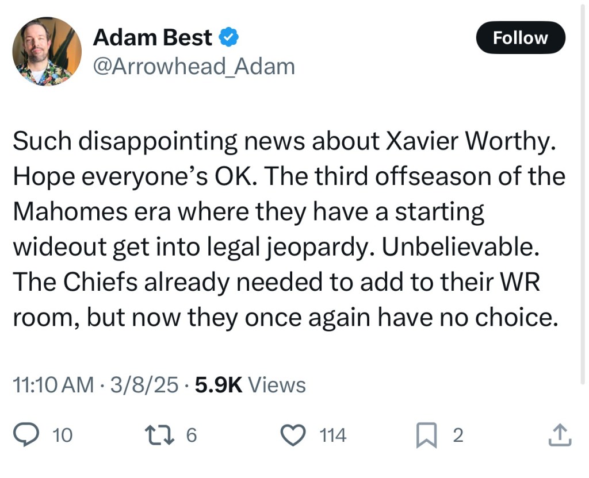Click the blue verified badge

[x=230, y=38]
